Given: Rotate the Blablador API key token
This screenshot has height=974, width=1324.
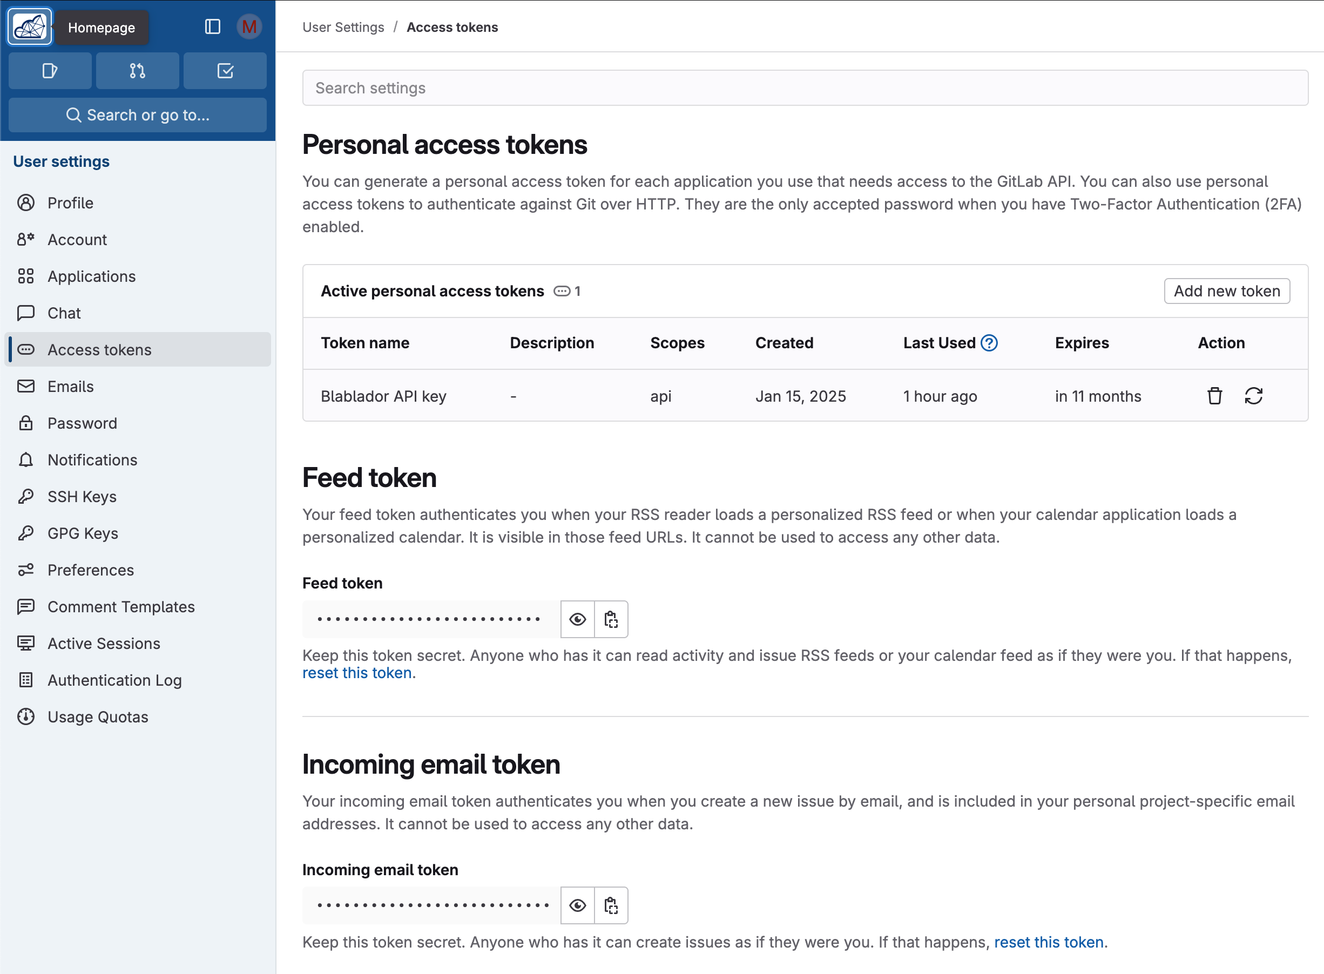Looking at the screenshot, I should click(1253, 396).
